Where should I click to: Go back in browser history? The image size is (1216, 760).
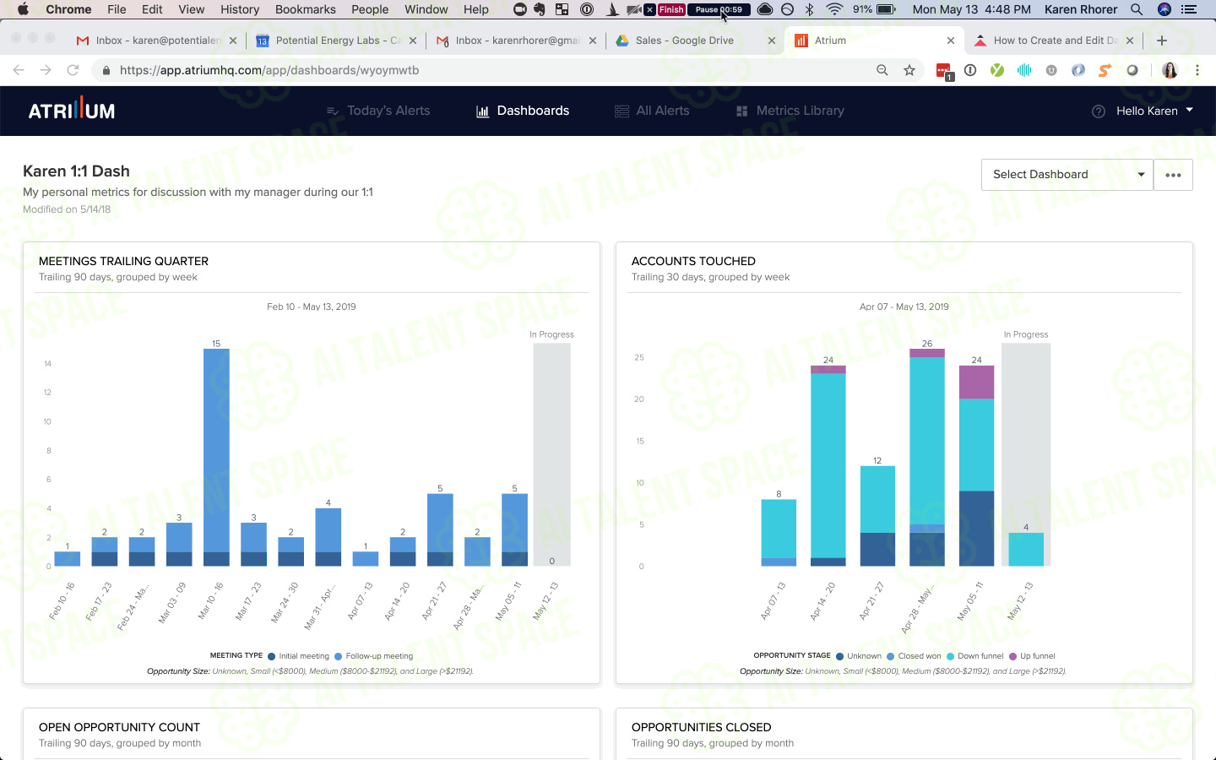[x=19, y=70]
